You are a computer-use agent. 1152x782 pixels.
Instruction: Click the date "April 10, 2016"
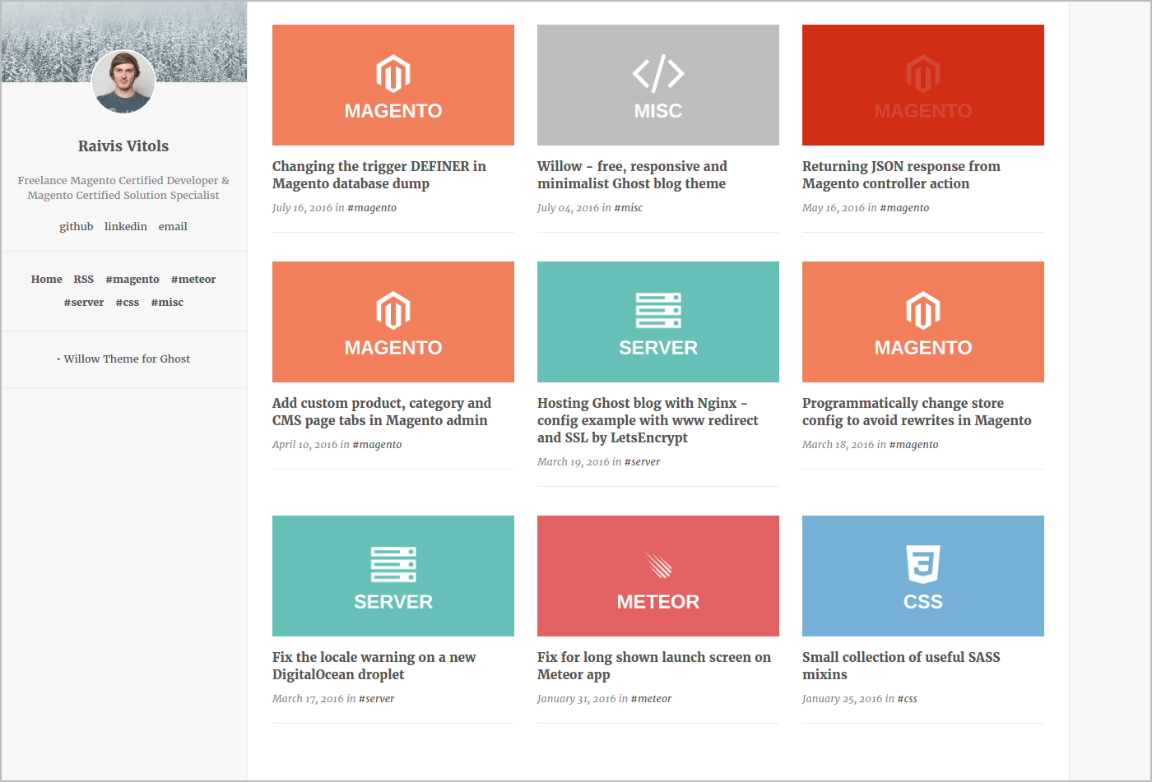coord(305,445)
